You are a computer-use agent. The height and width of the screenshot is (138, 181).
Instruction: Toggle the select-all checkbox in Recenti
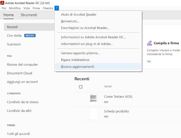pyautogui.click(x=81, y=87)
